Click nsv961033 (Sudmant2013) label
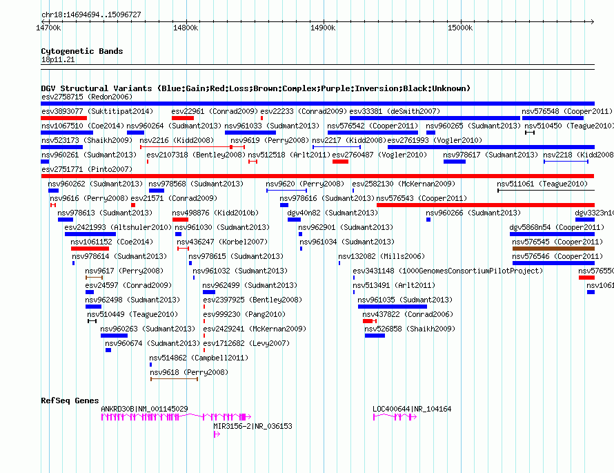 click(272, 126)
